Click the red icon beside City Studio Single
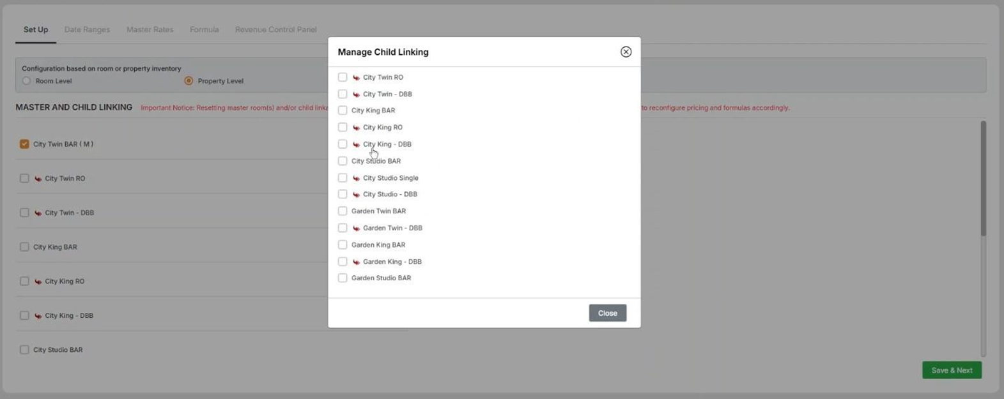Screen dimensions: 1004x399 pos(356,178)
